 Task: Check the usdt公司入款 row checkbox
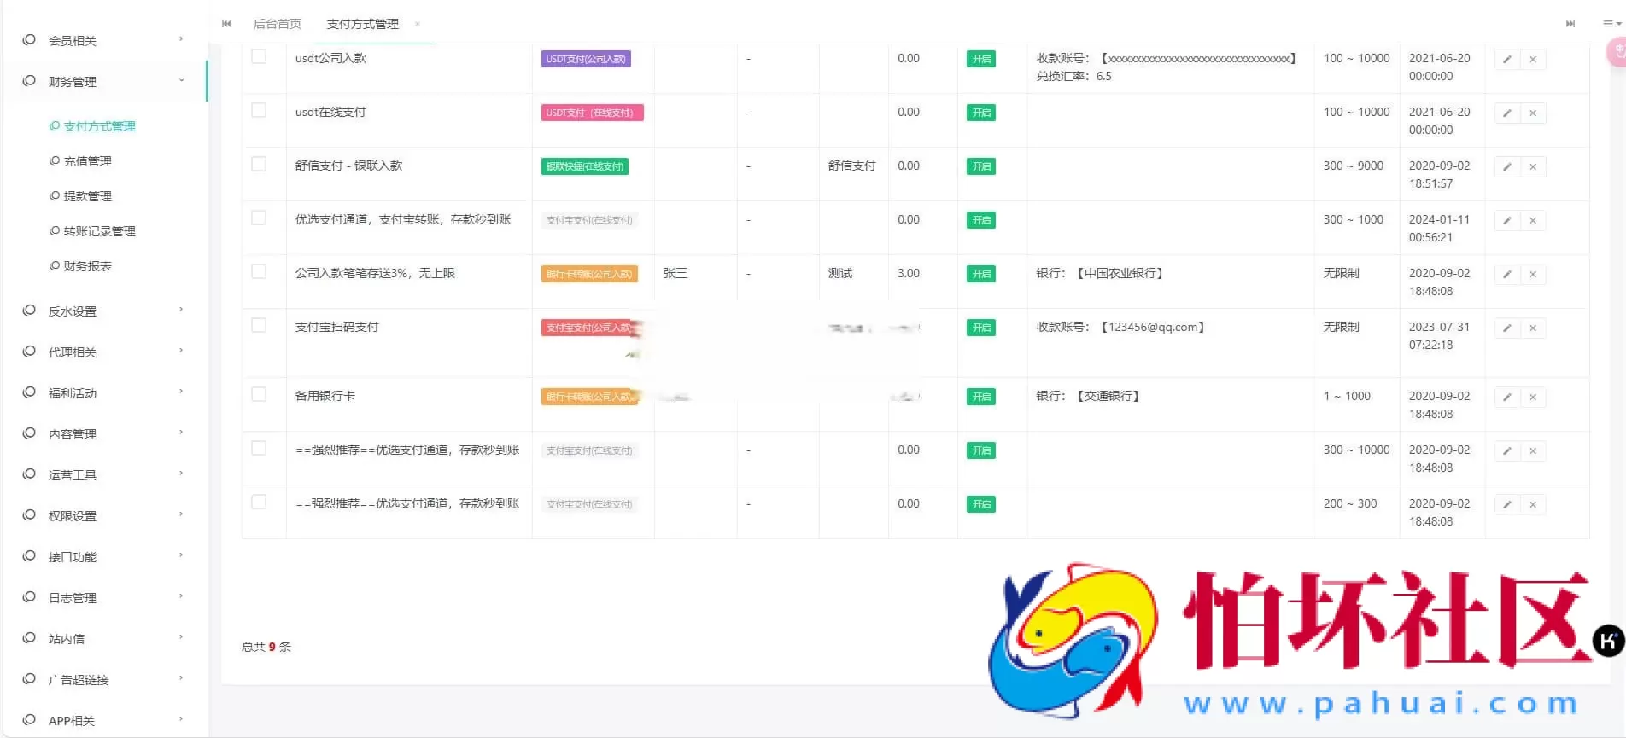tap(259, 56)
